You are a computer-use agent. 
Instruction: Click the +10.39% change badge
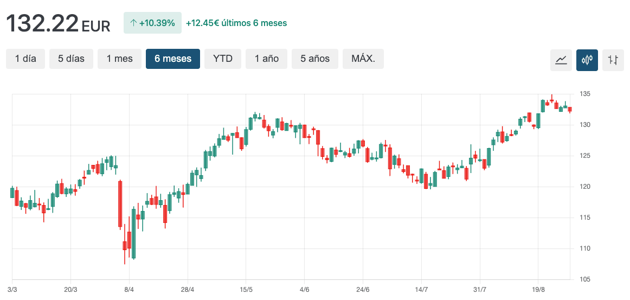152,23
